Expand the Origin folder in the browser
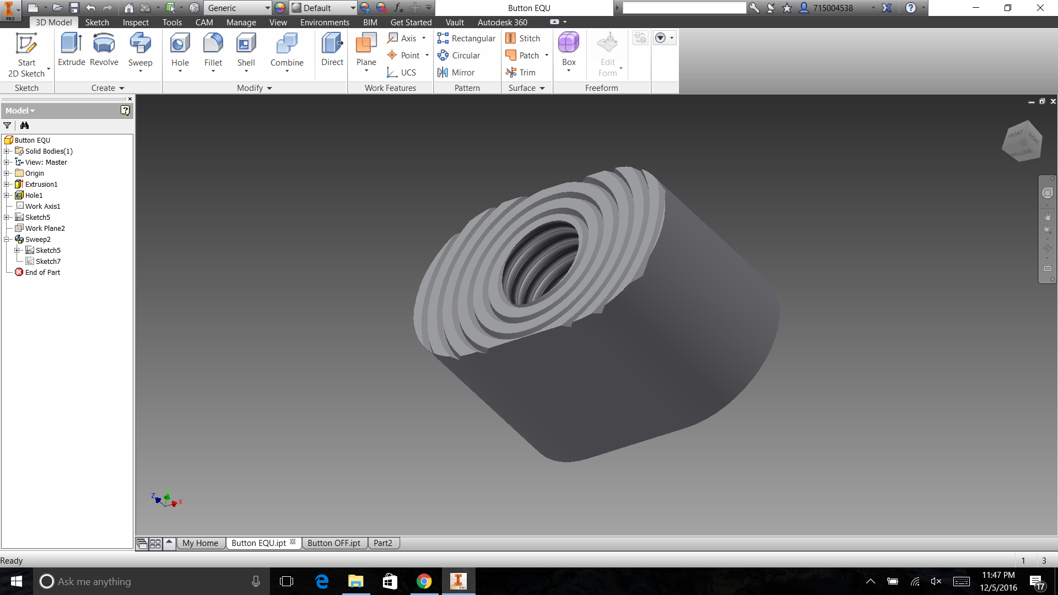1058x595 pixels. click(7, 173)
